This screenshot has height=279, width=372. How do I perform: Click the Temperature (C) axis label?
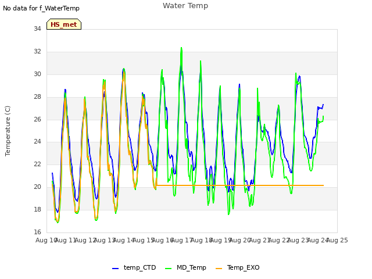[8, 131]
